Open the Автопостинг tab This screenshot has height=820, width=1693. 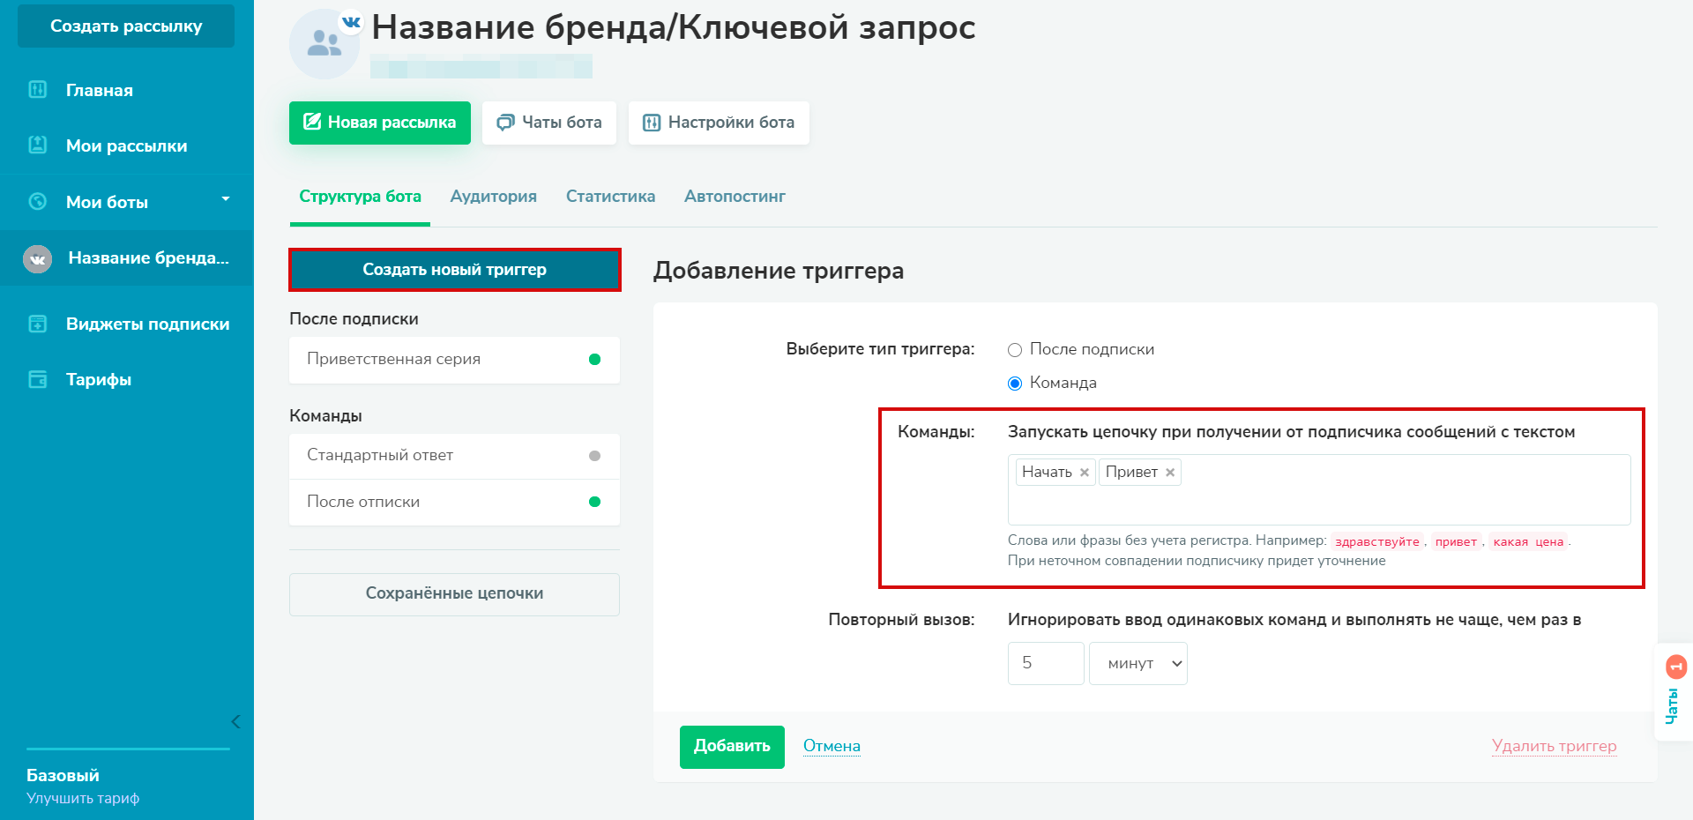click(735, 197)
